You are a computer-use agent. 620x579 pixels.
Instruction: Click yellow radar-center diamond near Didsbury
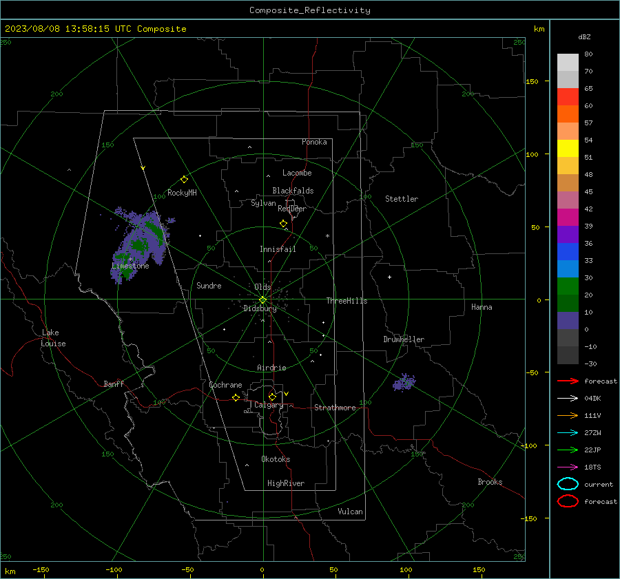(x=262, y=300)
